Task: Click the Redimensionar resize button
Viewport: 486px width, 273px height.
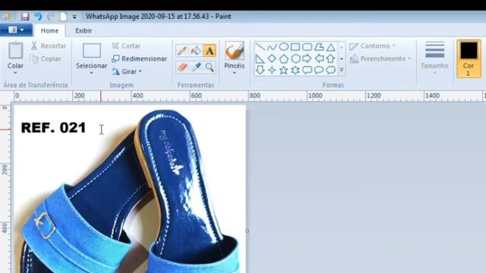Action: coord(140,59)
